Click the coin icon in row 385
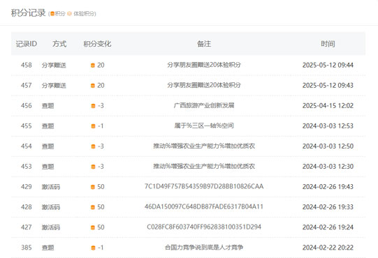This screenshot has height=258, width=378. click(93, 248)
